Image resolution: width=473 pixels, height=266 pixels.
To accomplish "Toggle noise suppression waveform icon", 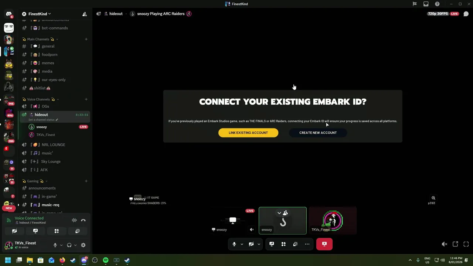I will [74, 220].
